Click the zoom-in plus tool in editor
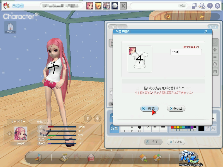The image size is (223, 167). point(215,50)
